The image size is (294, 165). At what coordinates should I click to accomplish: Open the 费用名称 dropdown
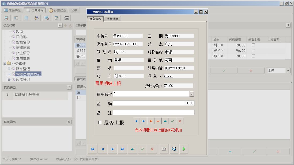pos(191,94)
